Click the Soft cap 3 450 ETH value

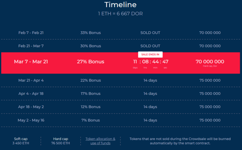(21, 143)
